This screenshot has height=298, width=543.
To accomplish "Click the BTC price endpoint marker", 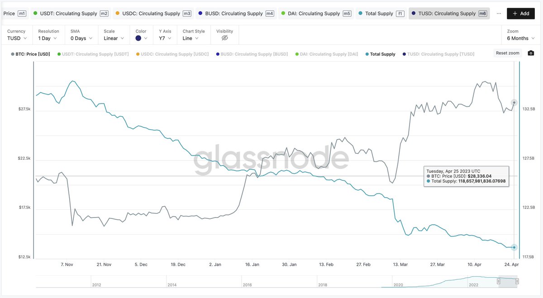I will 514,103.
